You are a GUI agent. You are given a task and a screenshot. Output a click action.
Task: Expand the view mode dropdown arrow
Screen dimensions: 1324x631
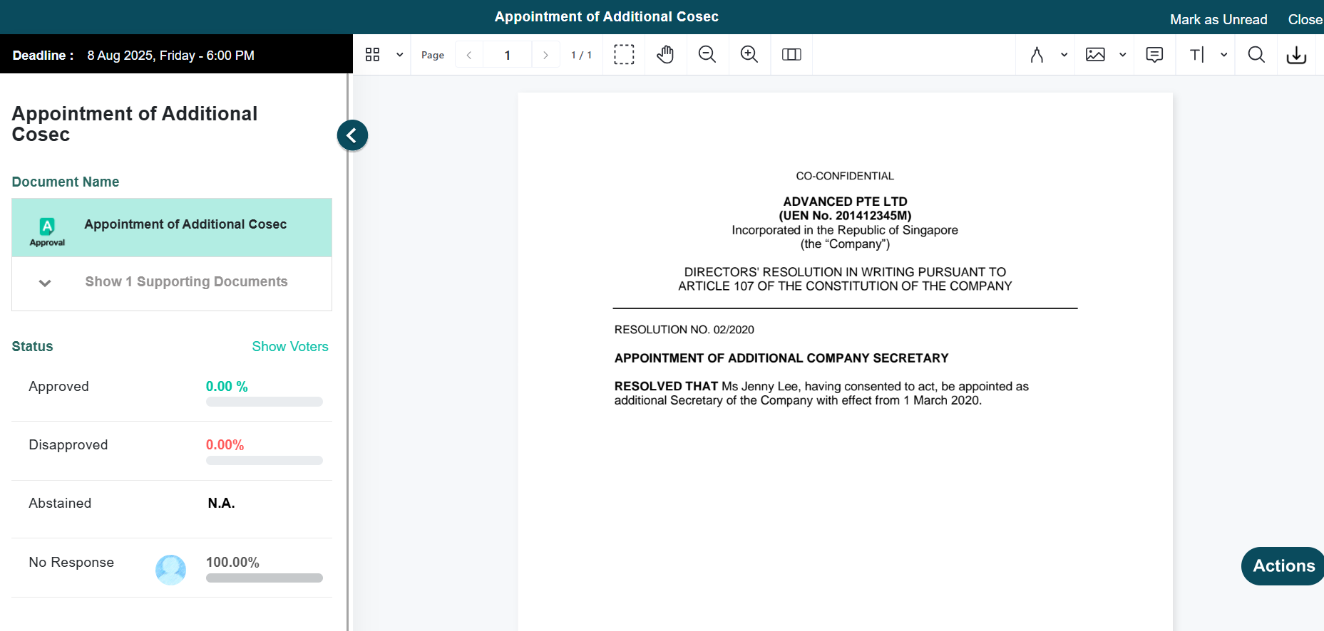point(400,55)
